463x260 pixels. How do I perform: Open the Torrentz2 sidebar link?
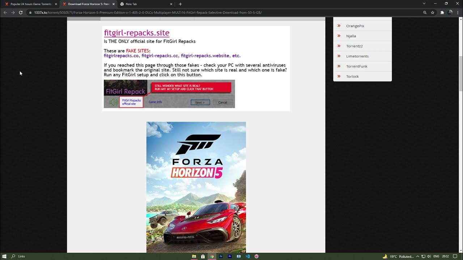pyautogui.click(x=354, y=46)
